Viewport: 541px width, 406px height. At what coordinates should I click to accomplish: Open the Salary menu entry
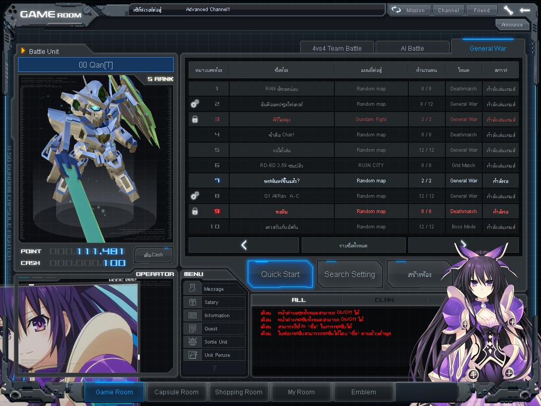[x=214, y=302]
